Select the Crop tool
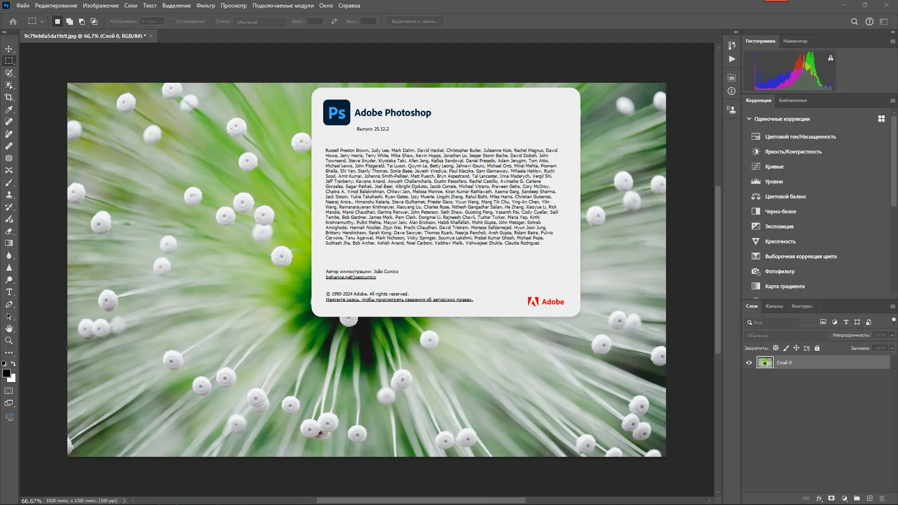This screenshot has width=898, height=505. pyautogui.click(x=9, y=97)
